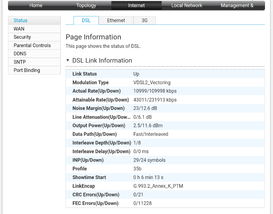Click the DSL Link Information heading
This screenshot has height=214, width=273.
(102, 60)
